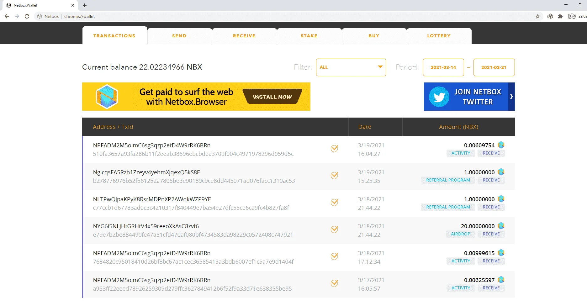Click ACTIVITY tag on 0.00999615 row
Image resolution: width=587 pixels, height=306 pixels.
tap(461, 261)
